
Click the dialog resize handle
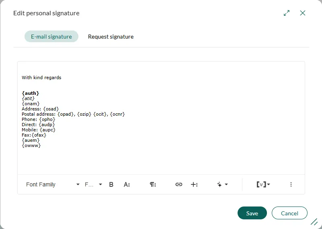pos(314,222)
